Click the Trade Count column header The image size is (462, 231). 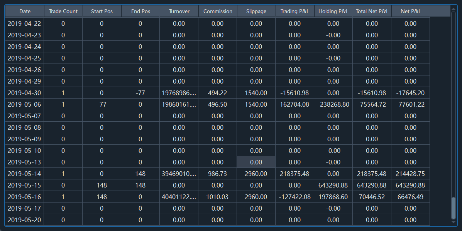(63, 11)
